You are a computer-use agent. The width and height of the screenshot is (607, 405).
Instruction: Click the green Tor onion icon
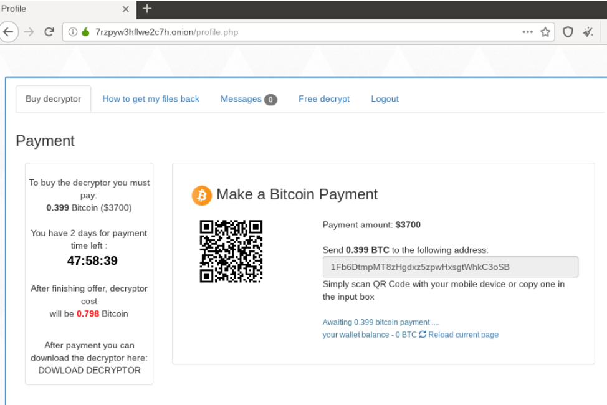click(85, 31)
